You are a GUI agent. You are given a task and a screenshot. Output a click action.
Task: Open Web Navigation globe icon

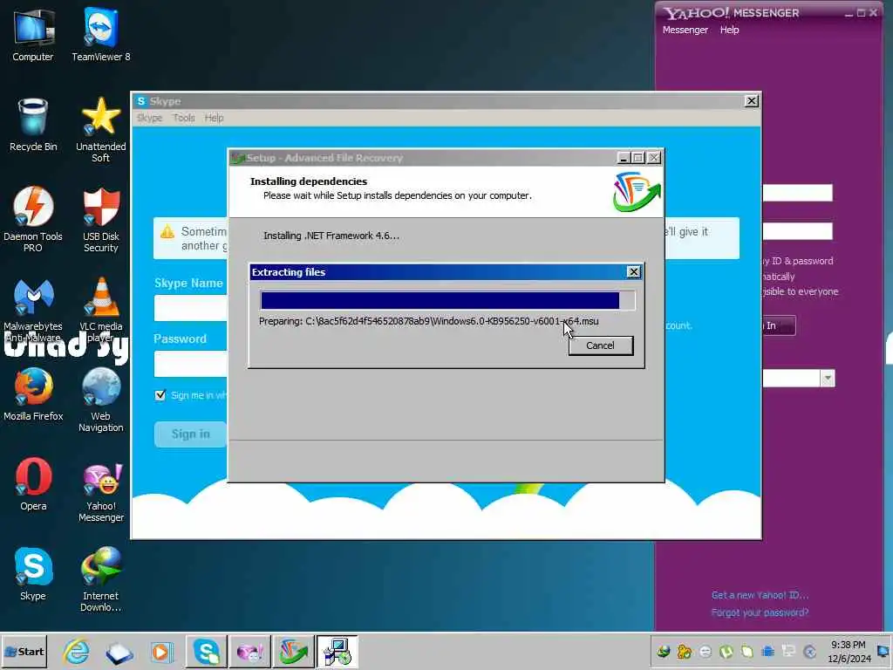[101, 400]
